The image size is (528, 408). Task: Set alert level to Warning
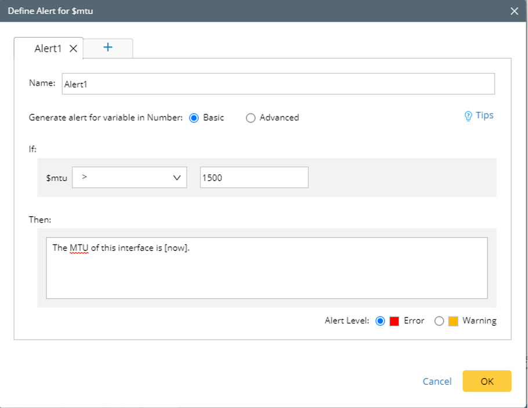coord(439,320)
